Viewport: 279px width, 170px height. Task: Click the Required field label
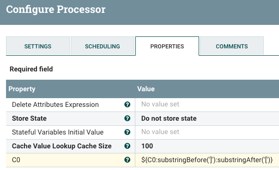[31, 69]
